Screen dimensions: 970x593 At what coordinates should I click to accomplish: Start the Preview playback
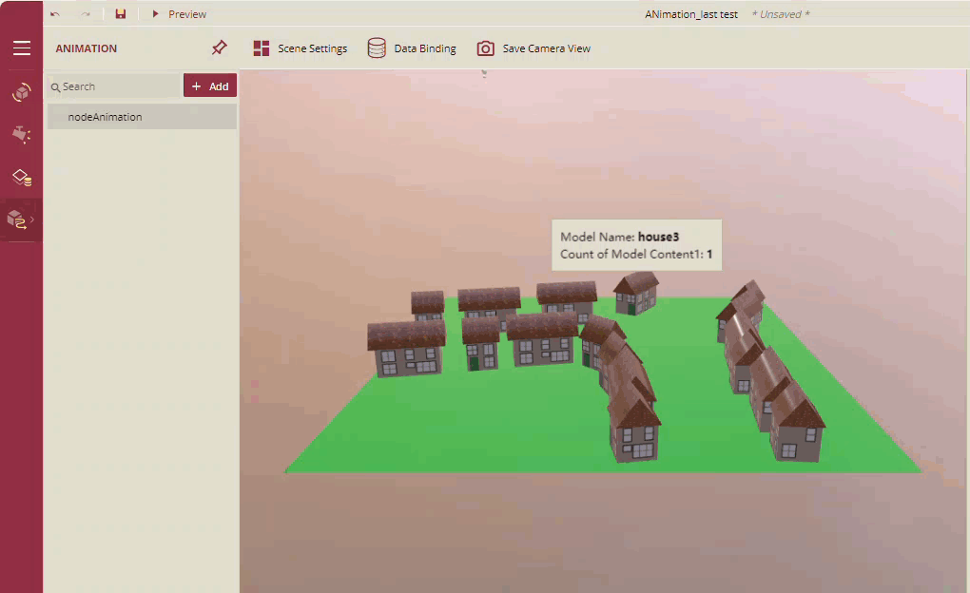pos(179,14)
